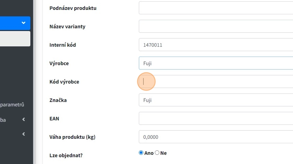Focus the empty EAN field
Viewport: 293px width, 164px height.
pyautogui.click(x=216, y=118)
